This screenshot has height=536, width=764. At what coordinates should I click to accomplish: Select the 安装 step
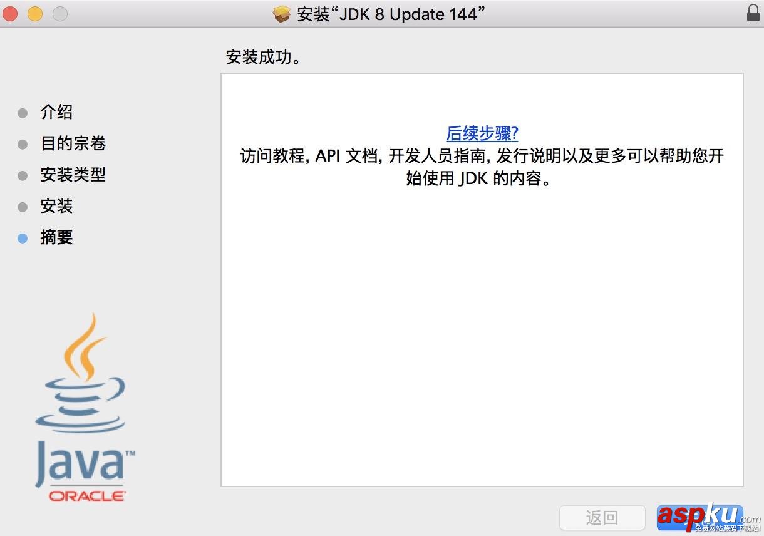point(56,206)
